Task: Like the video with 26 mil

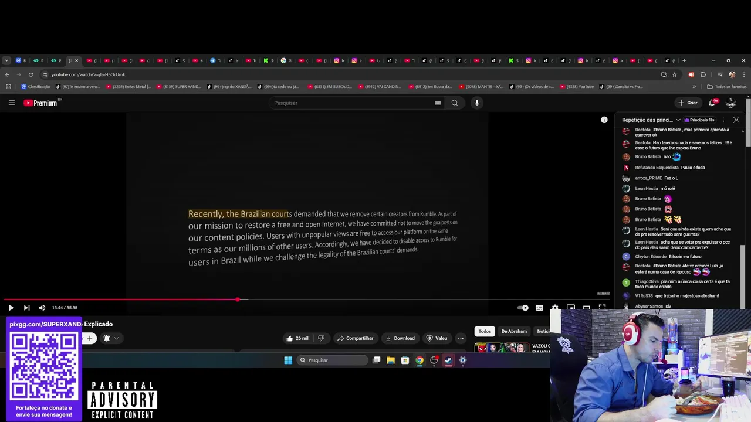Action: click(x=297, y=338)
